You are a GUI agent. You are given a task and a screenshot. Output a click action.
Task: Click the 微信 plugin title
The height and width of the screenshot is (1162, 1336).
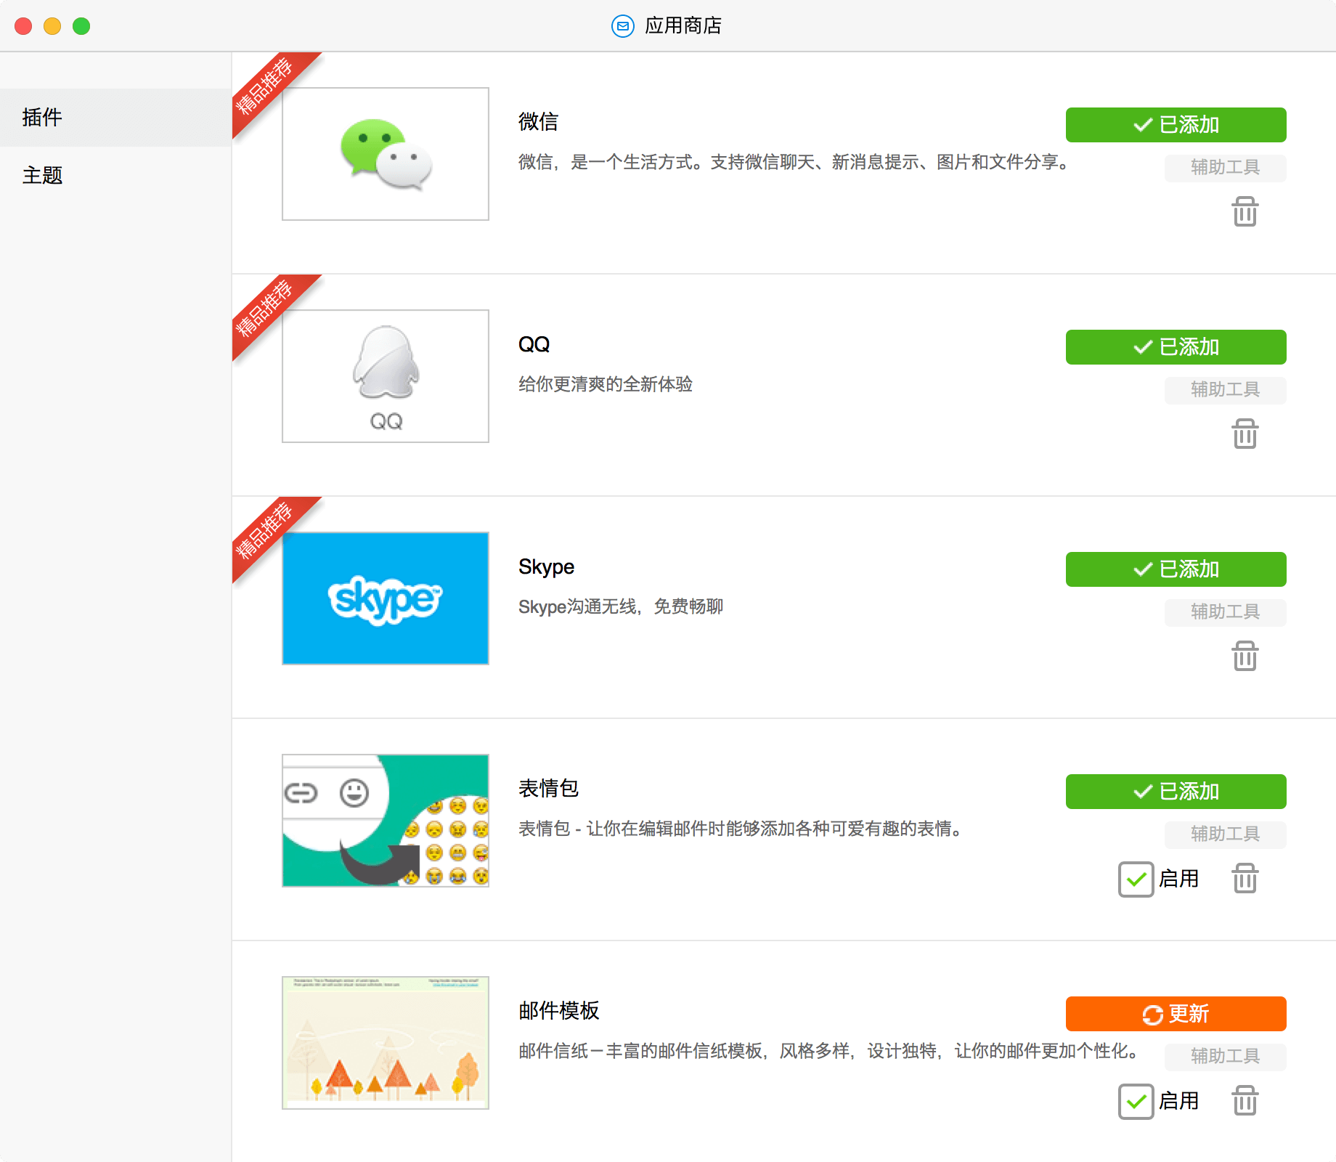click(x=538, y=121)
